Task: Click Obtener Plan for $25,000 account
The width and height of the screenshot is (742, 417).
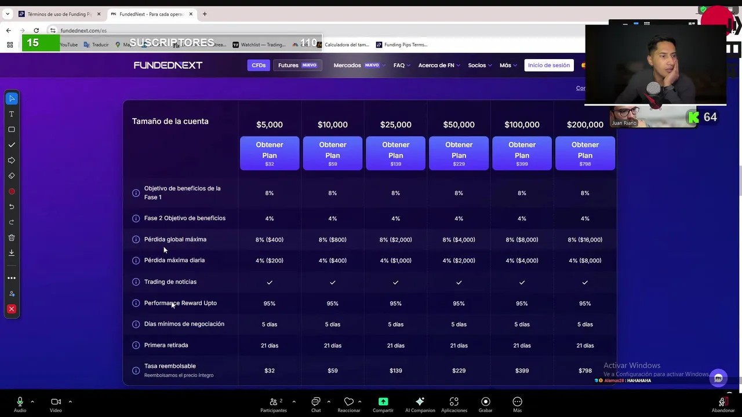Action: click(x=396, y=153)
